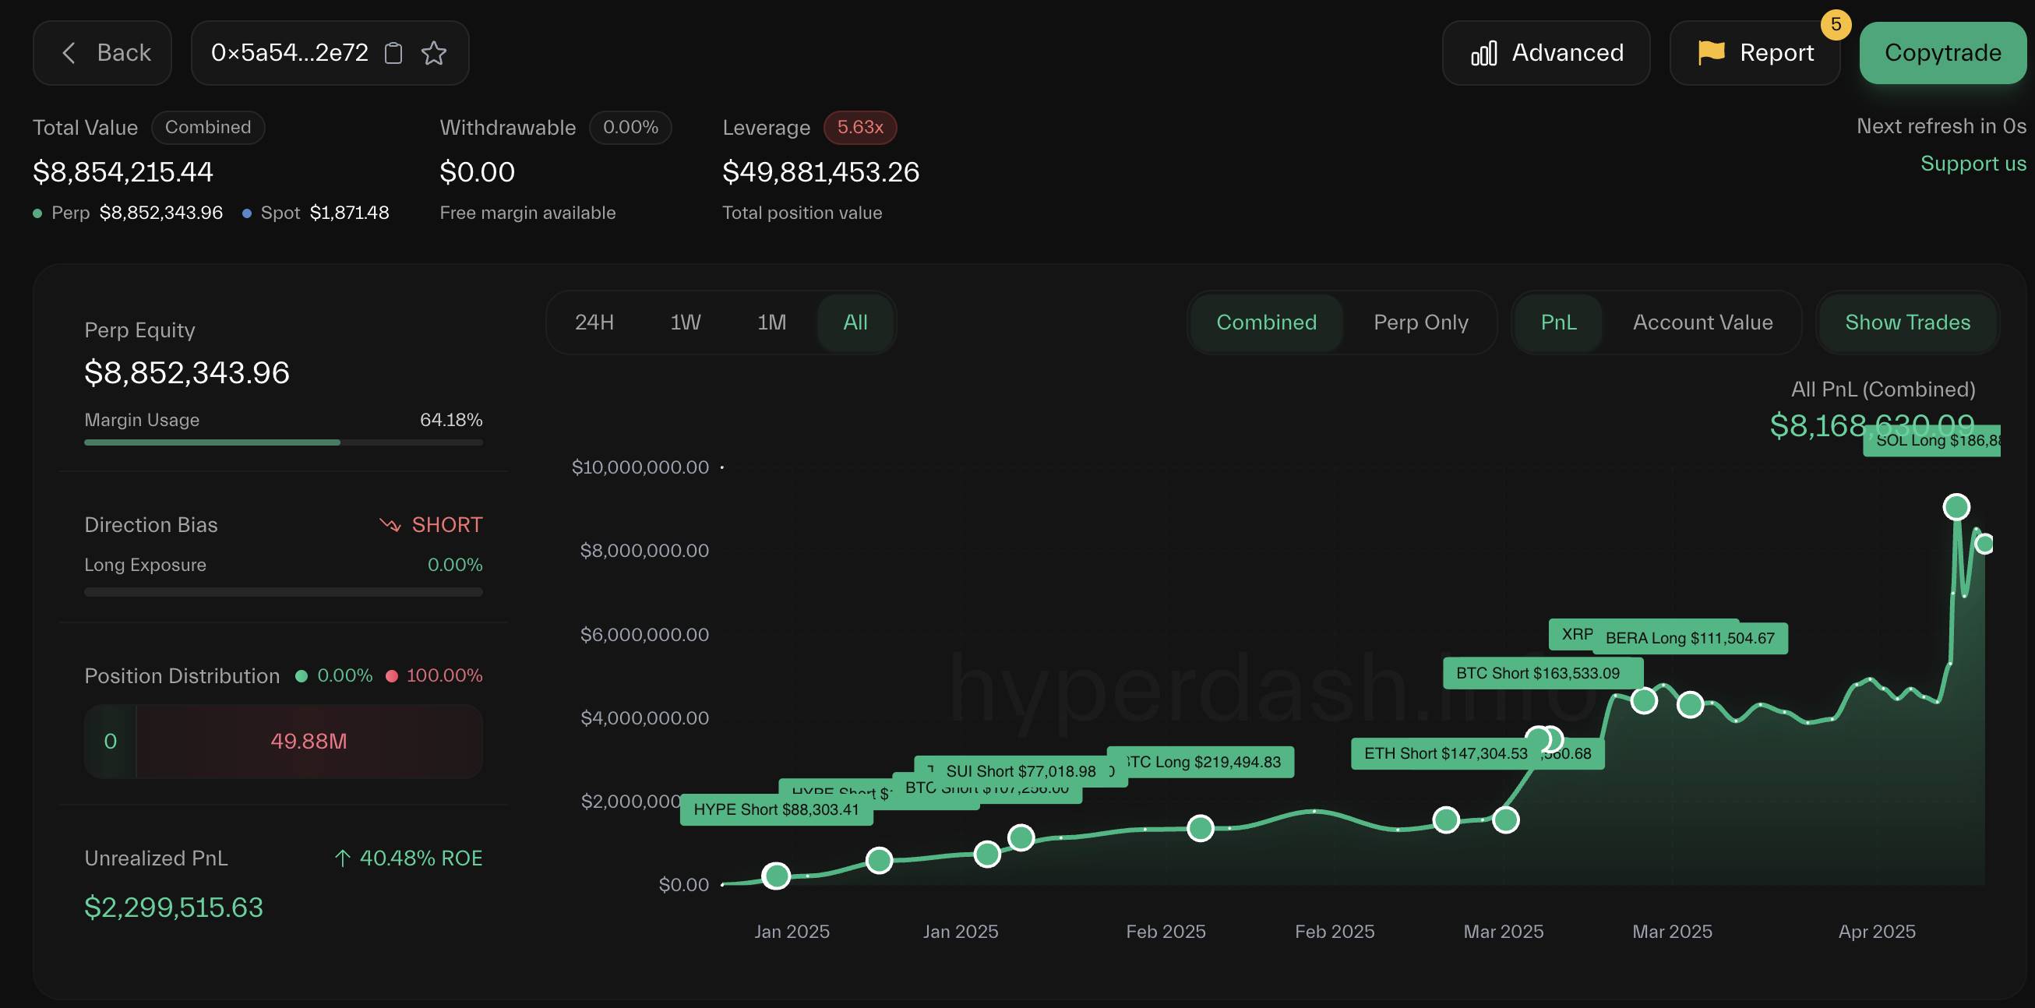Image resolution: width=2035 pixels, height=1008 pixels.
Task: Click the yellow notification badge showing 5
Action: (x=1836, y=25)
